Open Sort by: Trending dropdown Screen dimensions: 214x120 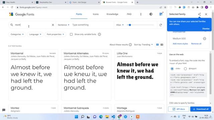pyautogui.click(x=143, y=45)
